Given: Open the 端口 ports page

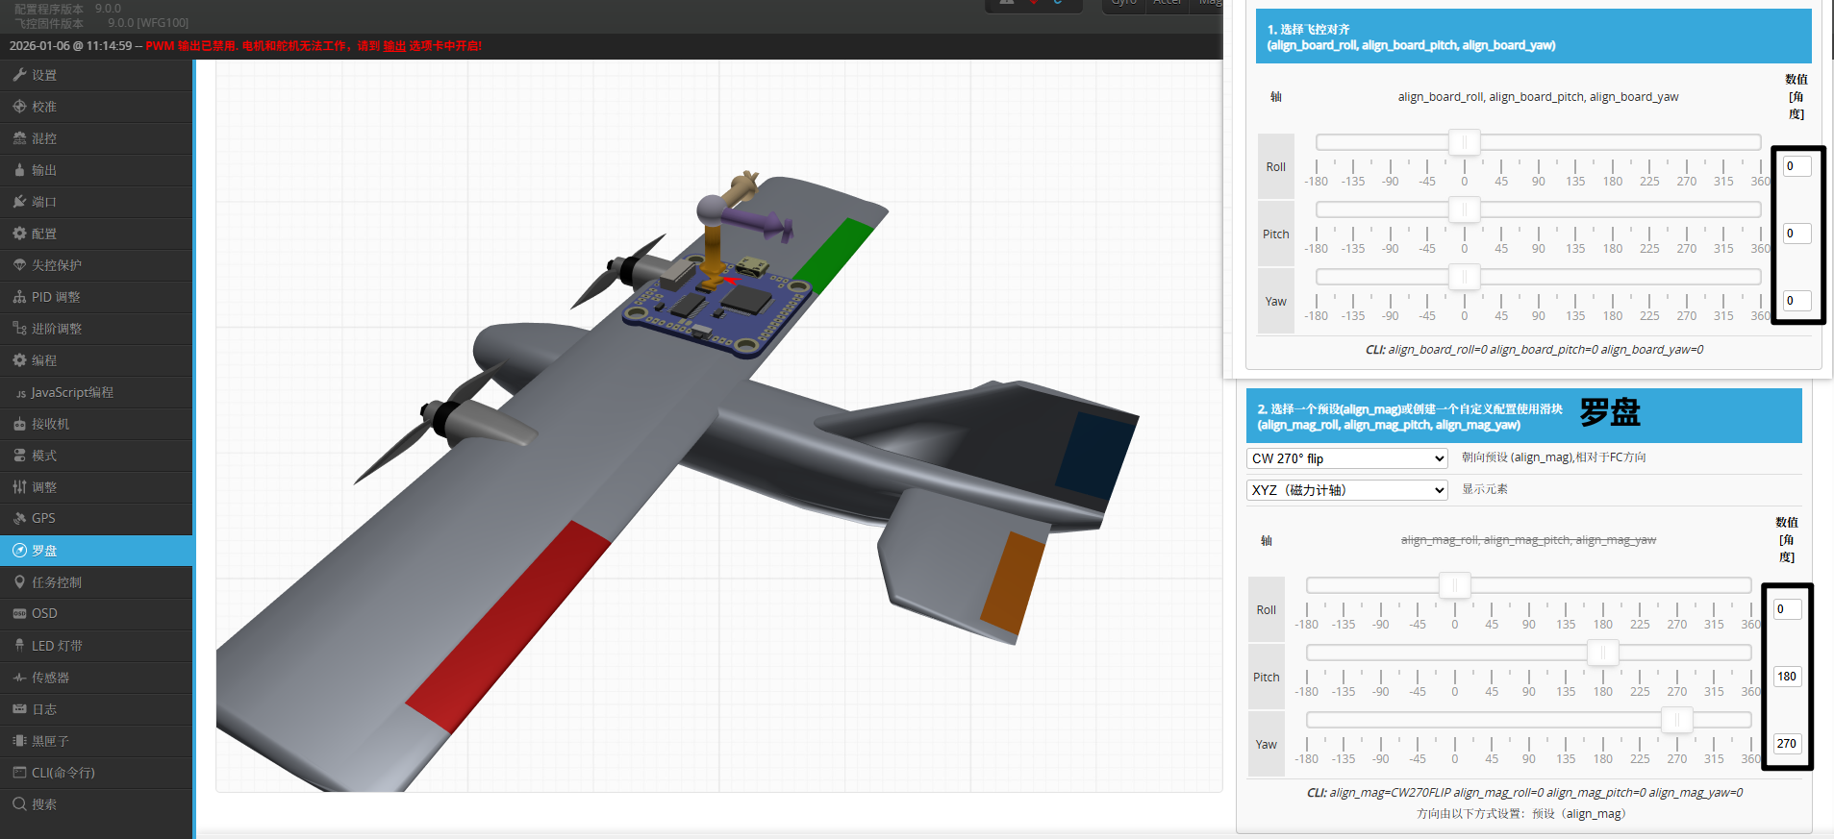Looking at the screenshot, I should click(44, 202).
